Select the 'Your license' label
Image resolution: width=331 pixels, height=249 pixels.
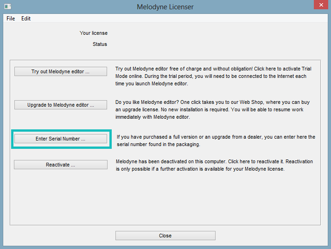(94, 33)
